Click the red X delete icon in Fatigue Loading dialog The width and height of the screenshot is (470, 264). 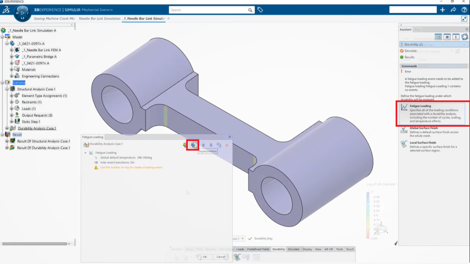[227, 145]
